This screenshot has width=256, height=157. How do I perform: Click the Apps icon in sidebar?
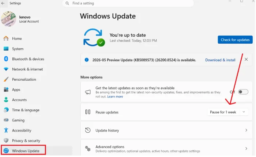coord(6,89)
